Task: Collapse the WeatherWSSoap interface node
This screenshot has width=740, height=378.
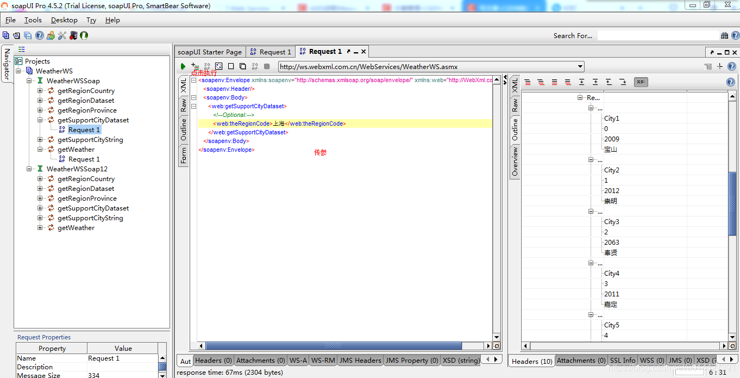Action: pyautogui.click(x=29, y=80)
